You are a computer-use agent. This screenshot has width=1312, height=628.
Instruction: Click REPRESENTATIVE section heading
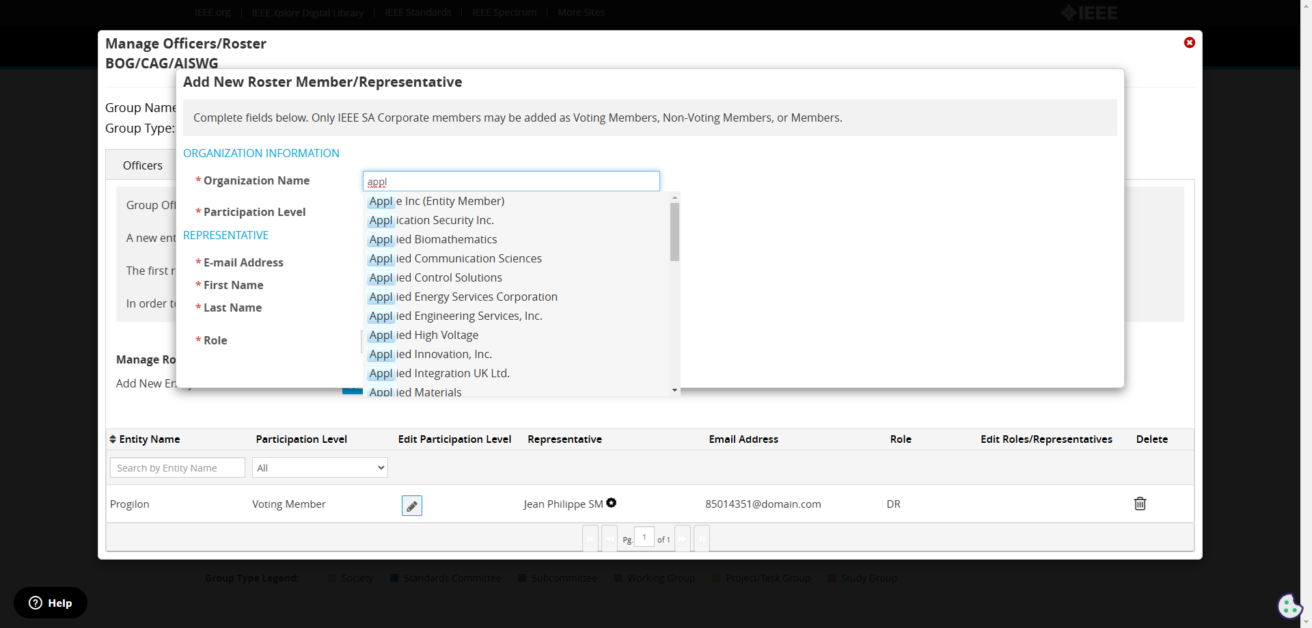(225, 235)
